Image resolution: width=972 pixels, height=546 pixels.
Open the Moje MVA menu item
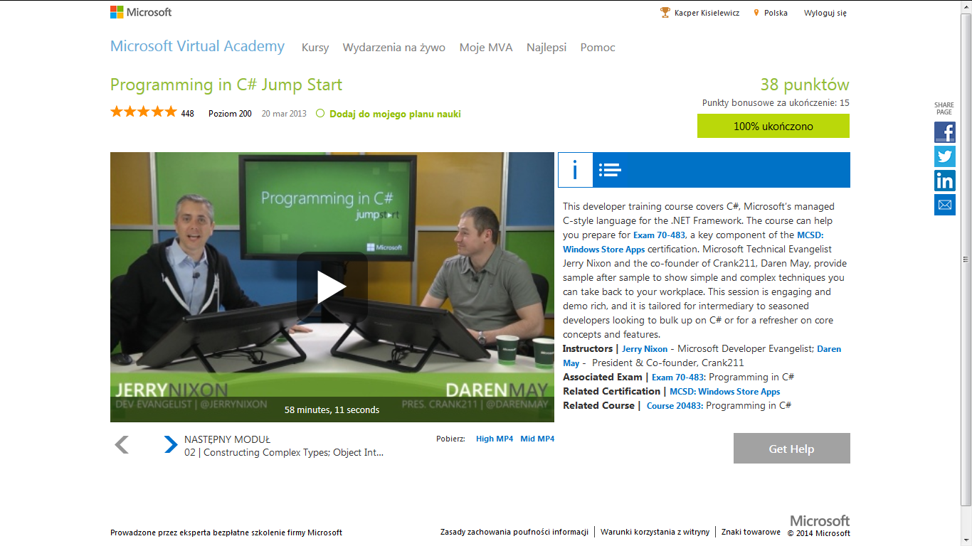click(x=485, y=48)
